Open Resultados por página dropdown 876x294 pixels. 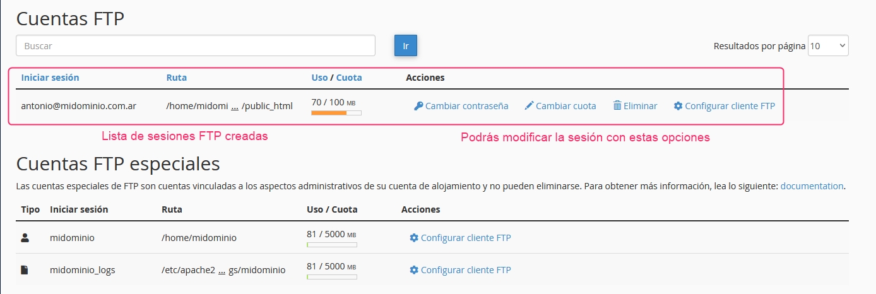[x=828, y=45]
